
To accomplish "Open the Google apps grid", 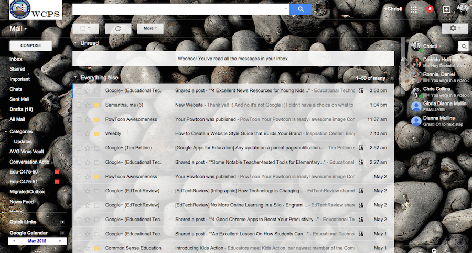I will 414,9.
